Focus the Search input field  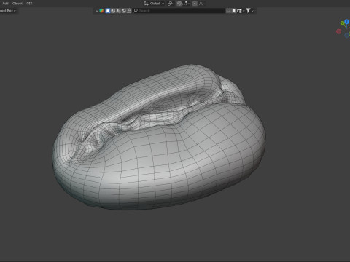179,11
